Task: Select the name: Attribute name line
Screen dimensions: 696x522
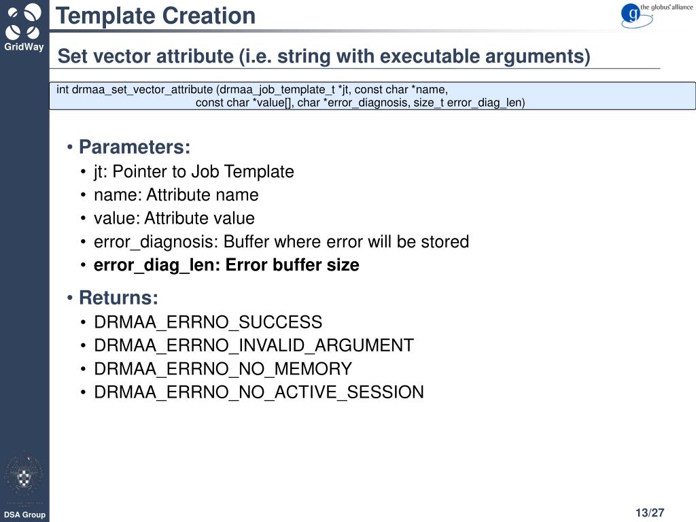Action: [x=176, y=195]
